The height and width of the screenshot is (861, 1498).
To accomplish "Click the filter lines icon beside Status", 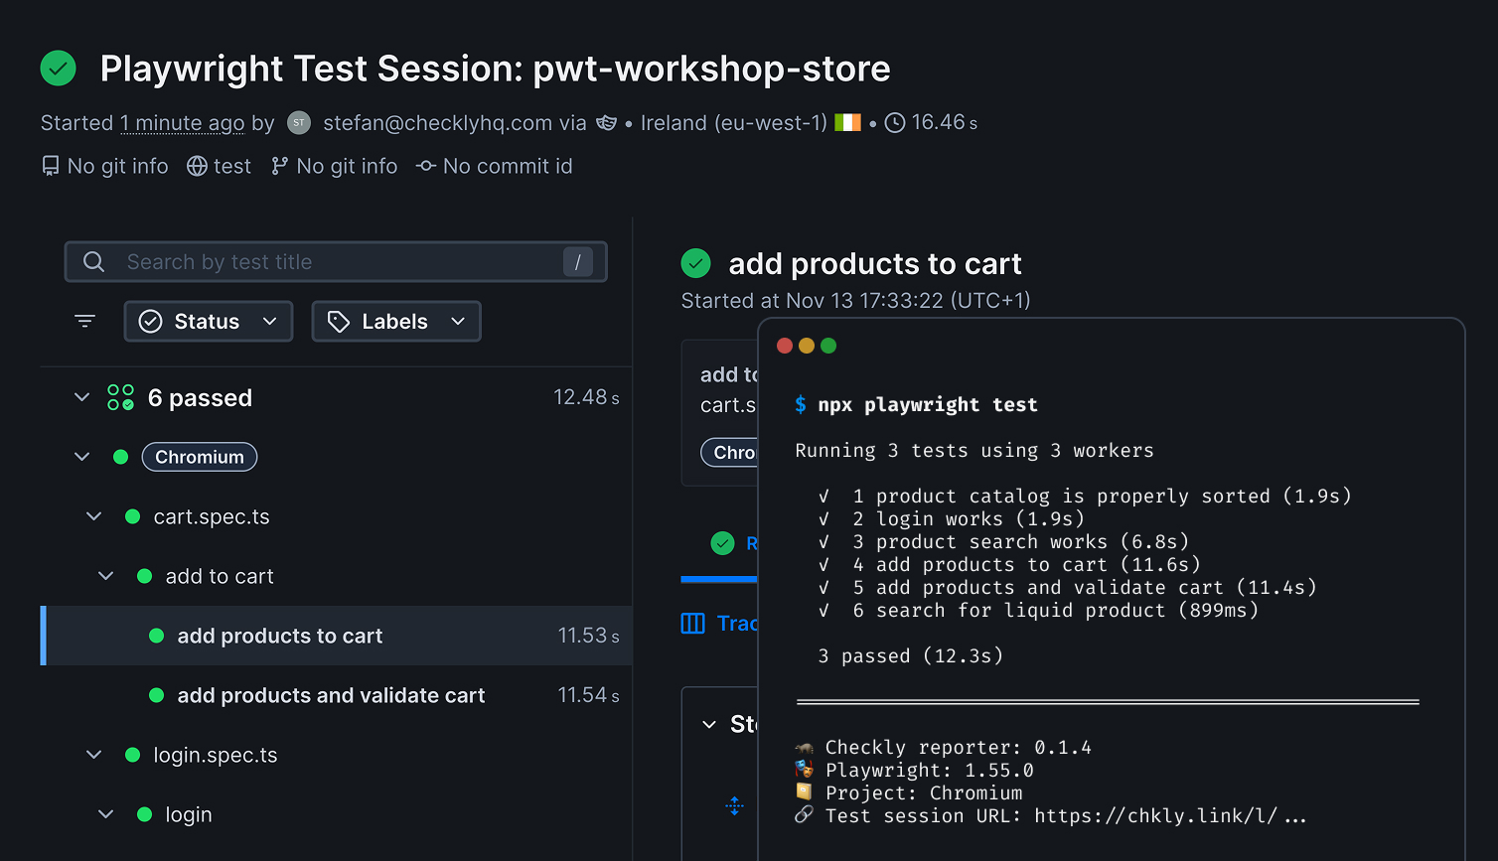I will click(85, 321).
